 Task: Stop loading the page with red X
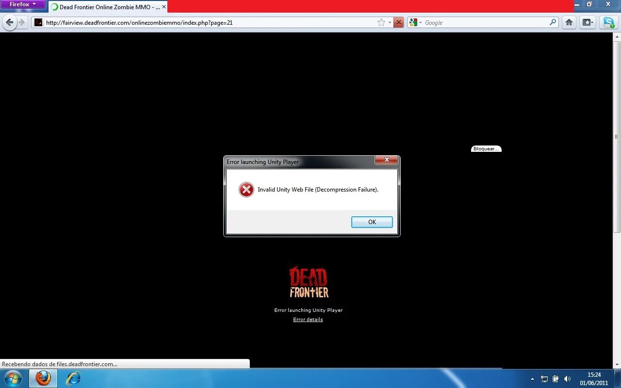coord(398,22)
